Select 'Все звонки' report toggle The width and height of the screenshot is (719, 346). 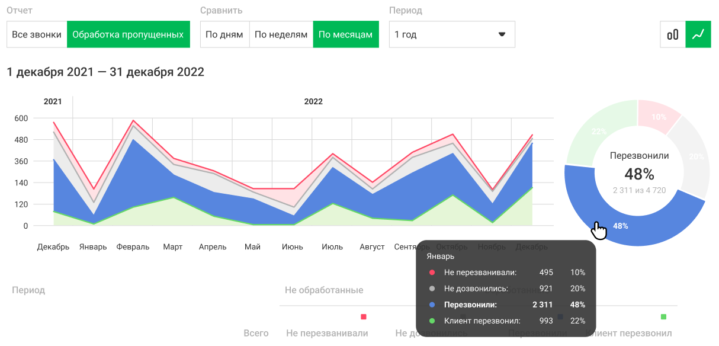coord(37,34)
